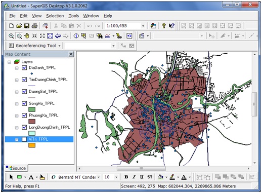Click the What's This help pointer icon
This screenshot has width=262, height=193.
coord(171,26)
